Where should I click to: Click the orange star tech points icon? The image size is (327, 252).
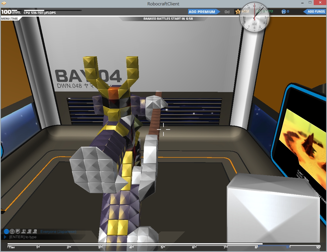click(x=237, y=12)
